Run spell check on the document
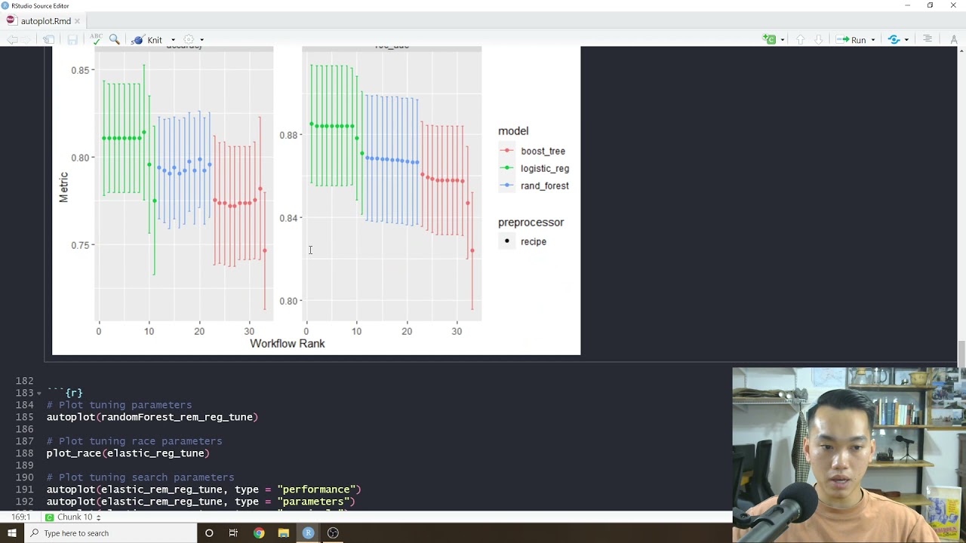This screenshot has width=966, height=543. [96, 39]
